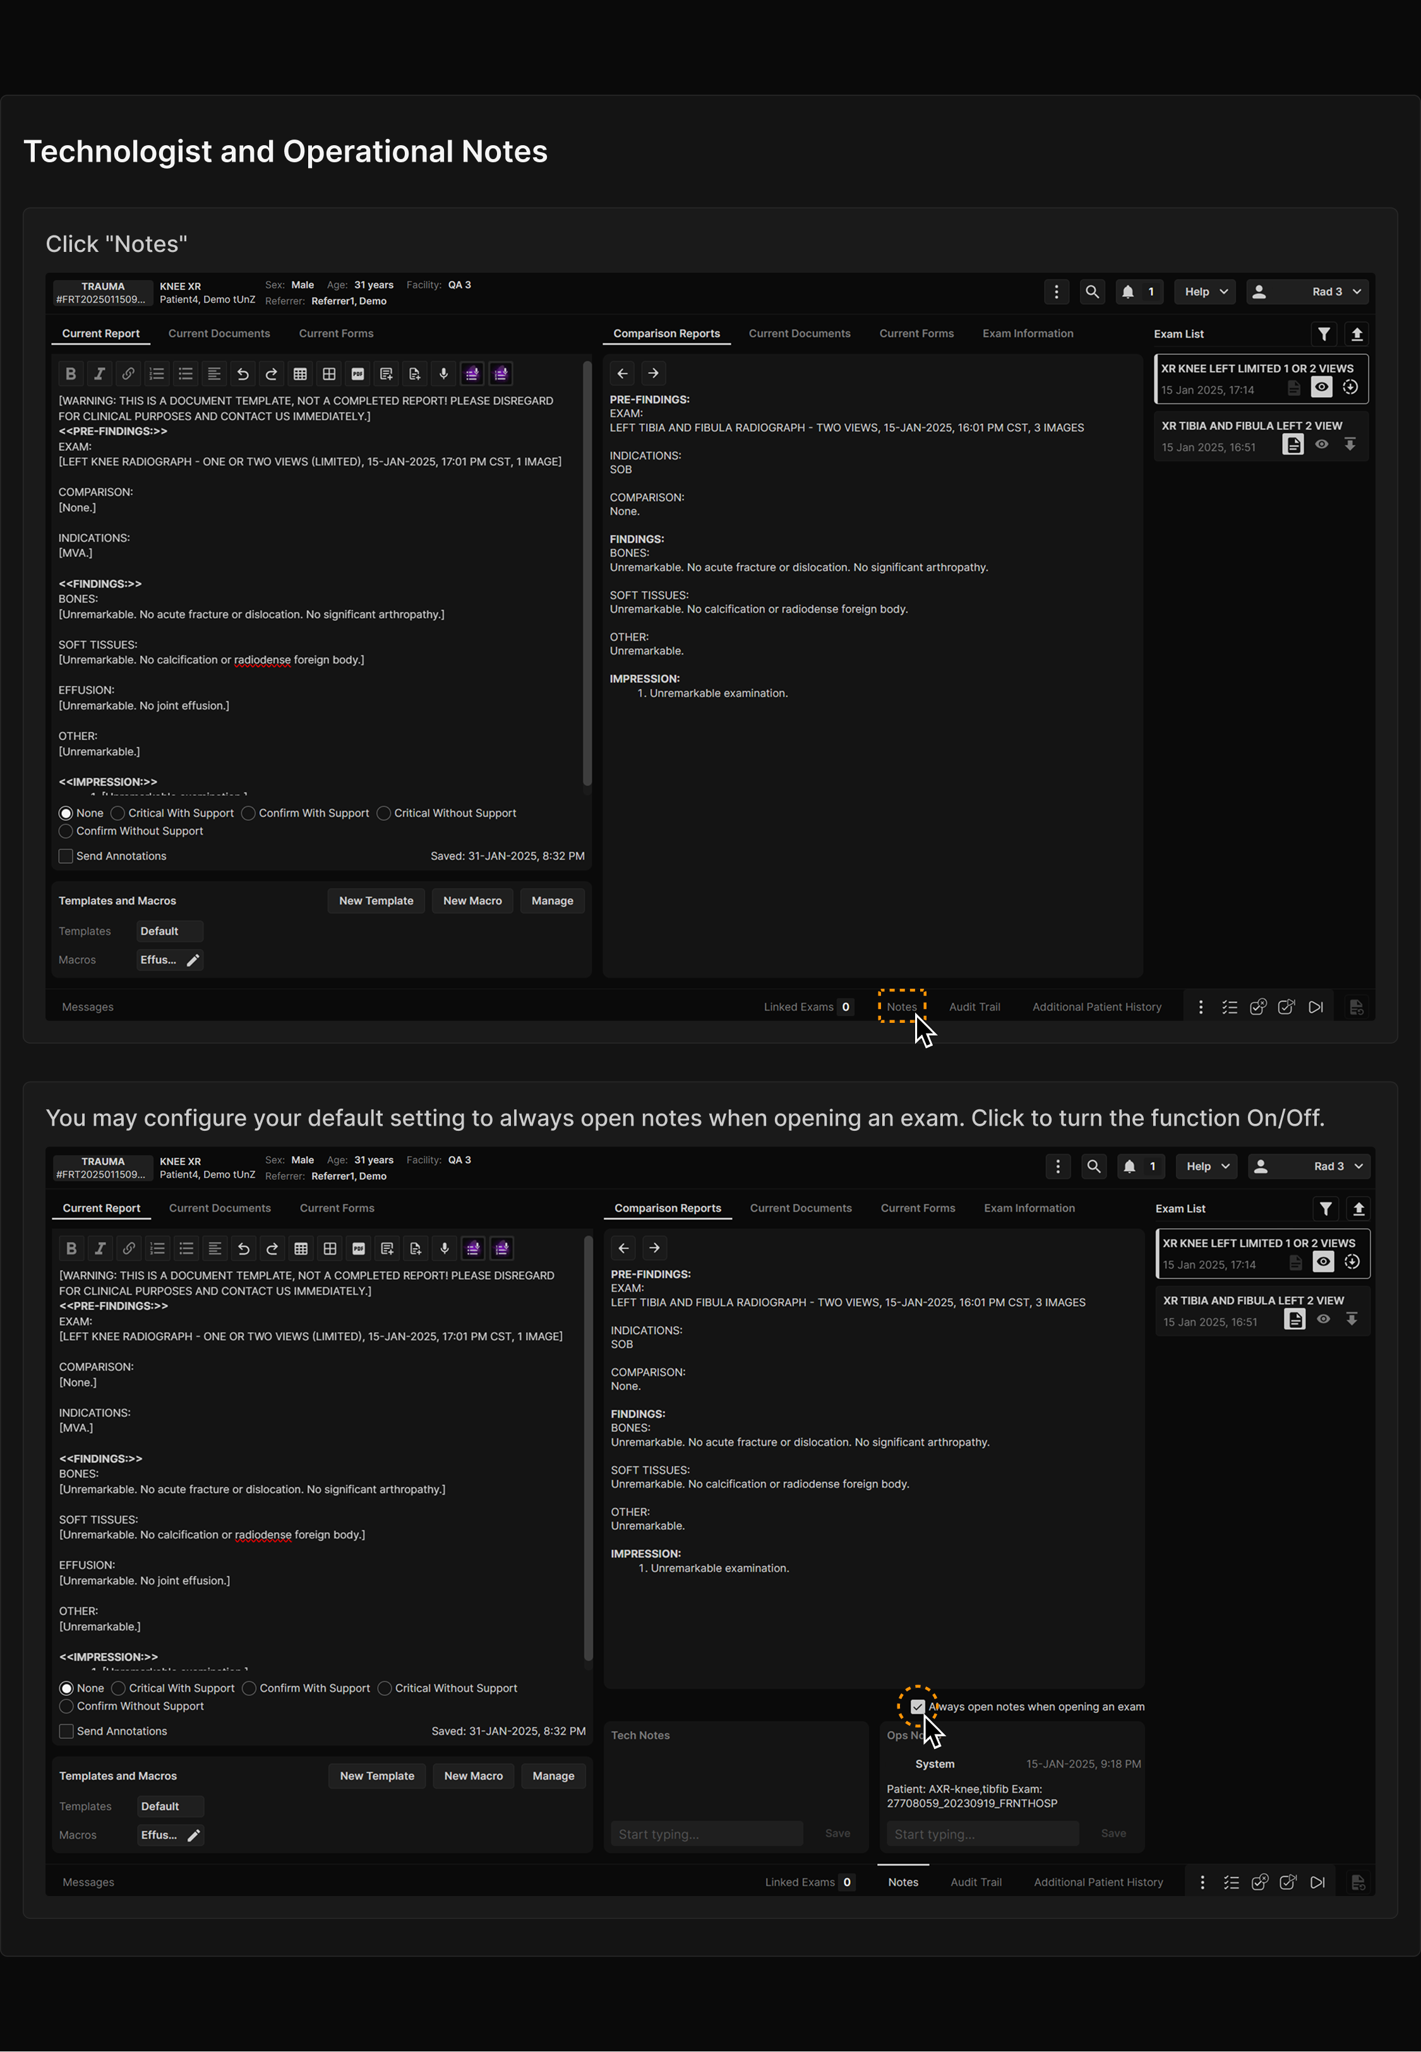
Task: Focus the Ops Notes Start typing field
Action: coord(983,1833)
